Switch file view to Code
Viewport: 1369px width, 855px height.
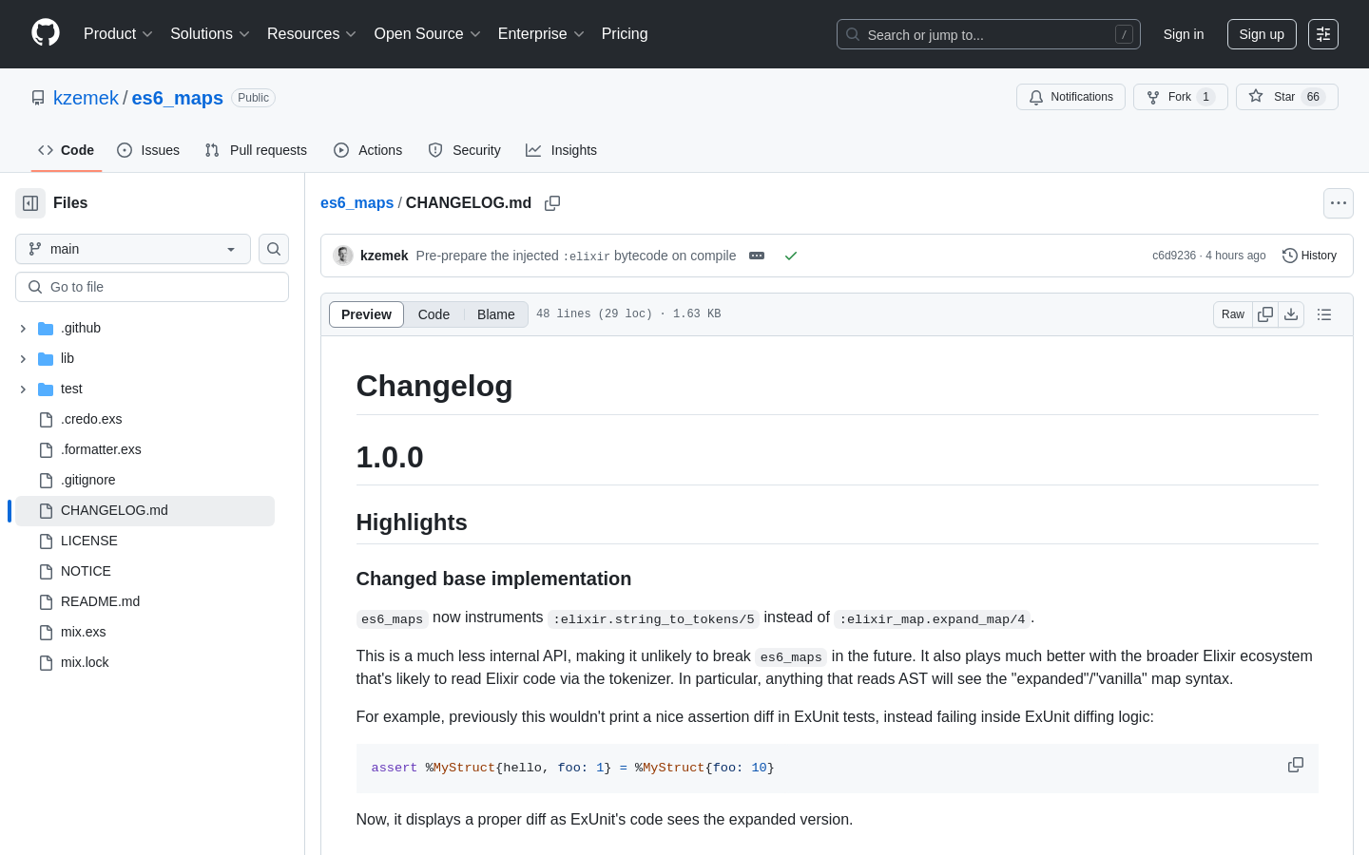pos(434,314)
